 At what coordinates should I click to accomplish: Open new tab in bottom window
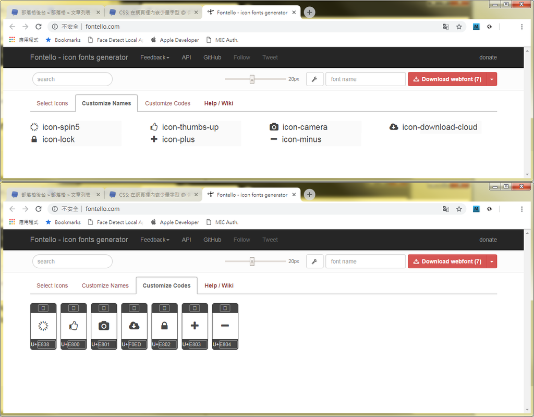click(x=309, y=195)
